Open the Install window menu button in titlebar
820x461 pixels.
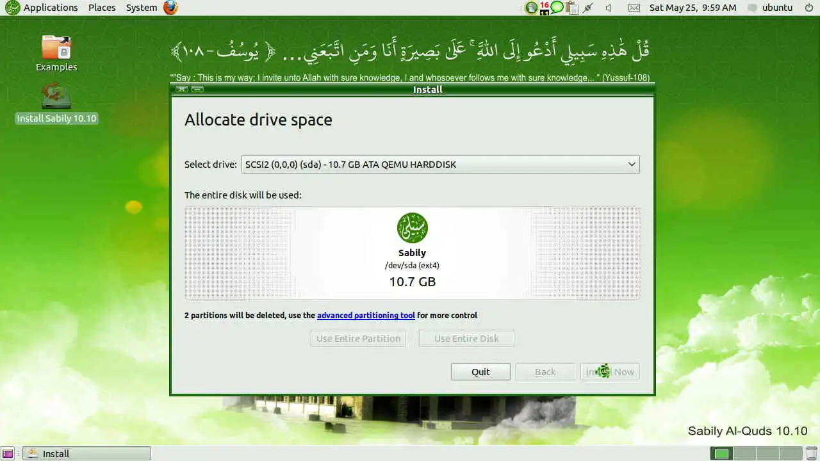pos(182,89)
